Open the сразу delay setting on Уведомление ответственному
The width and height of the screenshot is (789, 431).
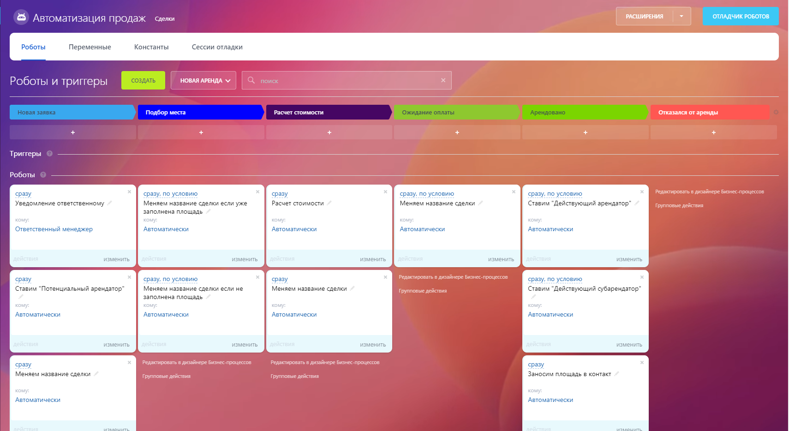tap(23, 194)
